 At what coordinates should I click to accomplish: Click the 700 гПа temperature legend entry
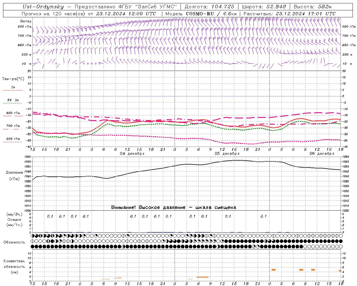point(13,126)
